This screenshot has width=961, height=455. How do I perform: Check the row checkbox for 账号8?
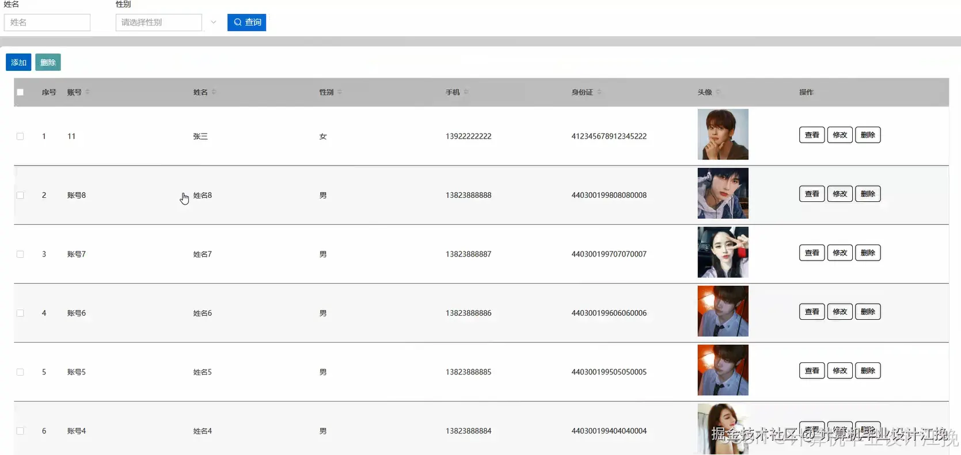[20, 195]
